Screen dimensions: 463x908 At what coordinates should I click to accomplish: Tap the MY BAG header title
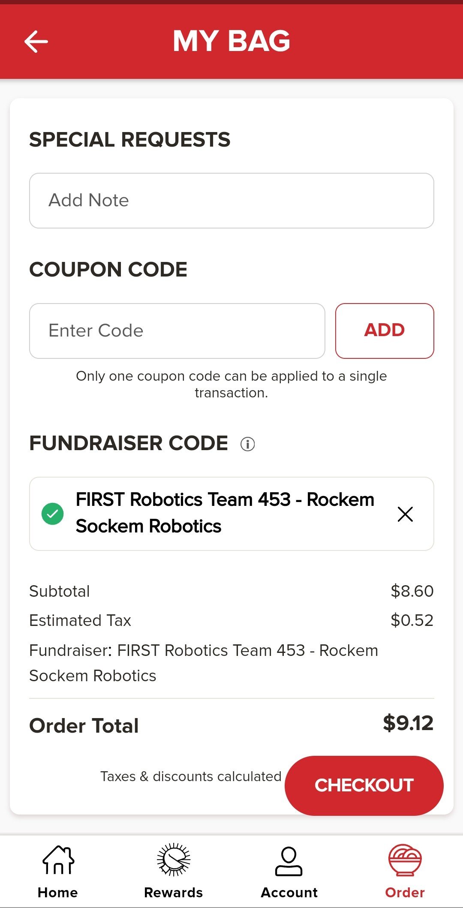coord(231,41)
